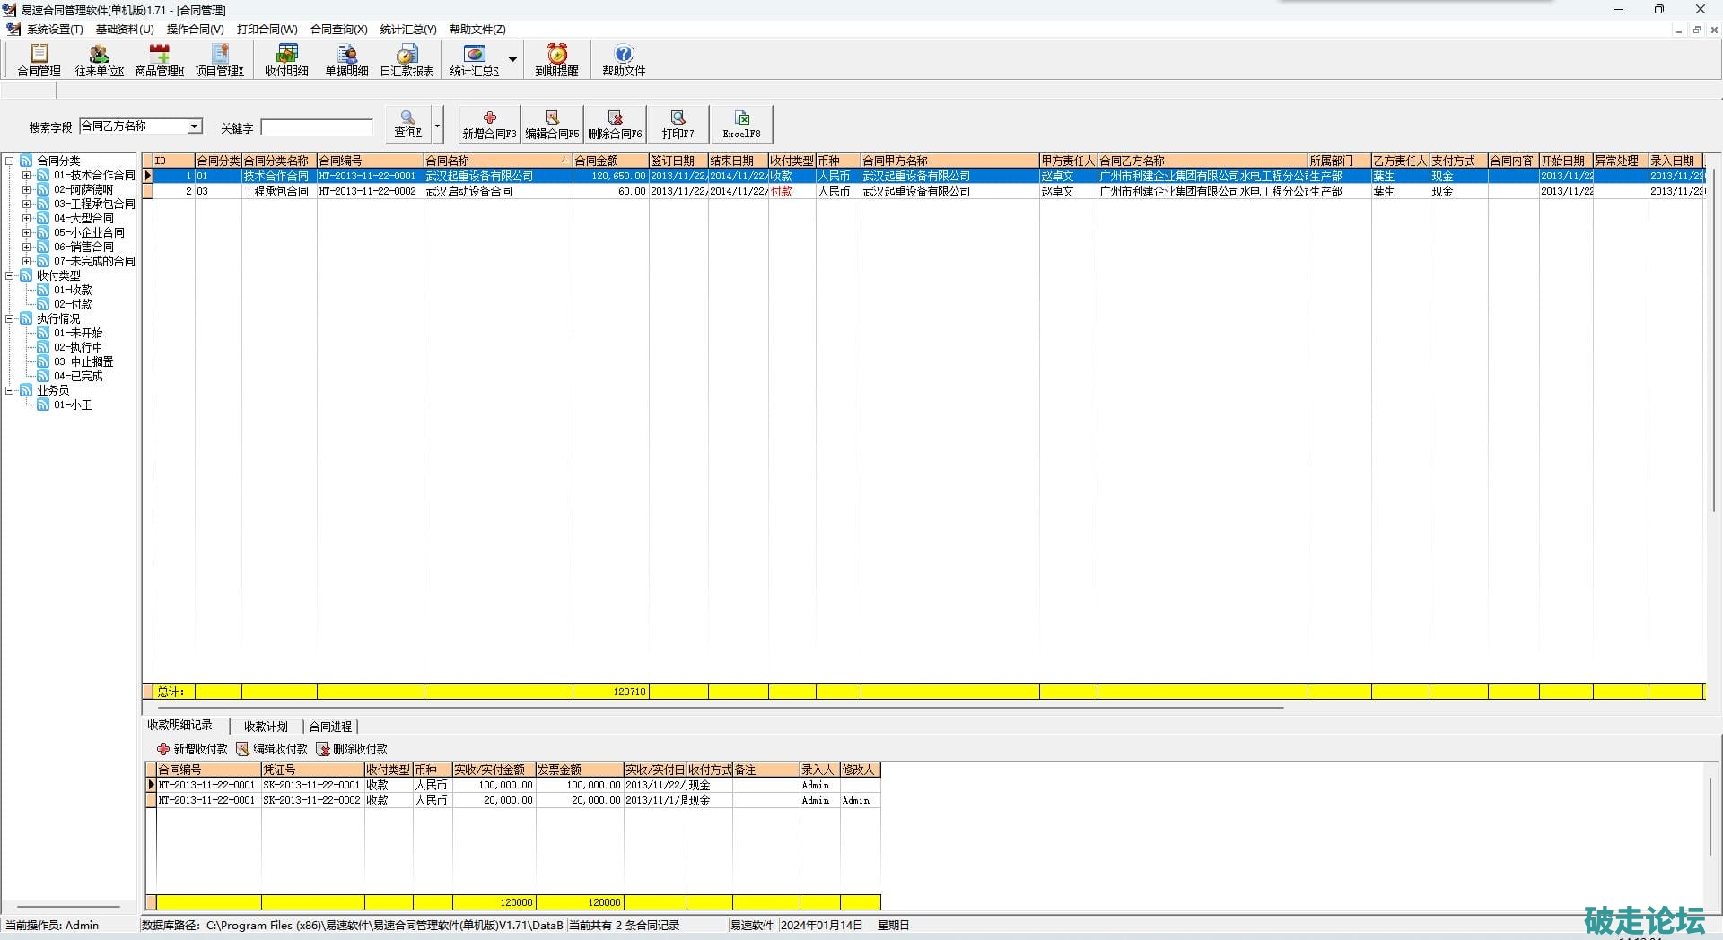Switch to the 收款计划 tab

(x=266, y=727)
